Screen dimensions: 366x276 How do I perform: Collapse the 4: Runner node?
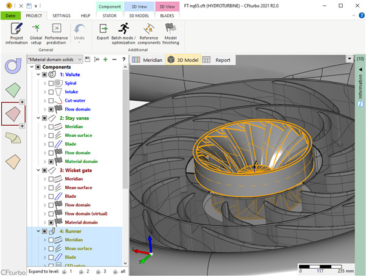click(38, 231)
